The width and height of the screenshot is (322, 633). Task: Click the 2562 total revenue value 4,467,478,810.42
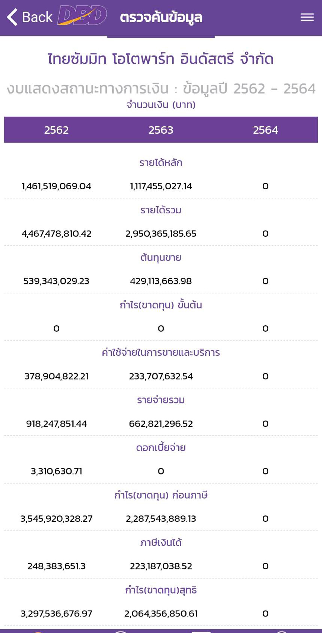click(56, 234)
